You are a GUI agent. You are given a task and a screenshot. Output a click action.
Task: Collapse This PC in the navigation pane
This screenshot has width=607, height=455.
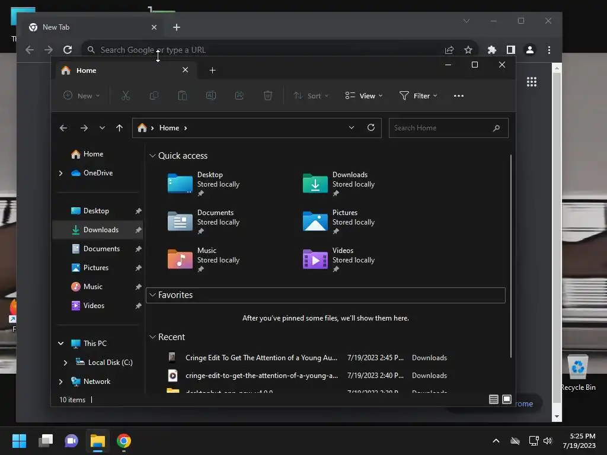coord(61,343)
